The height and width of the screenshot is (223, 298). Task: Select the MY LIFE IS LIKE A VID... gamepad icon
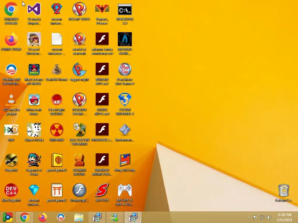pyautogui.click(x=125, y=195)
